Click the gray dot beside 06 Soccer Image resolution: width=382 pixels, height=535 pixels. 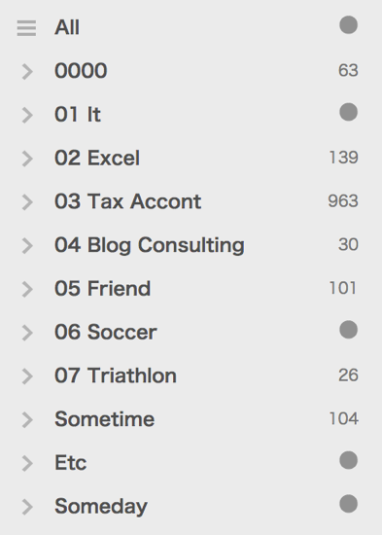pos(348,330)
